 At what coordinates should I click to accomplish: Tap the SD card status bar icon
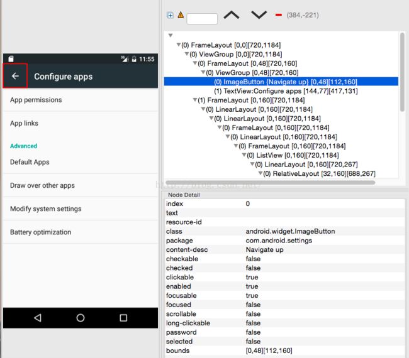(11, 59)
